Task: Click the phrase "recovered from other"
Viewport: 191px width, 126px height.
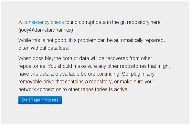Action: pos(129,58)
